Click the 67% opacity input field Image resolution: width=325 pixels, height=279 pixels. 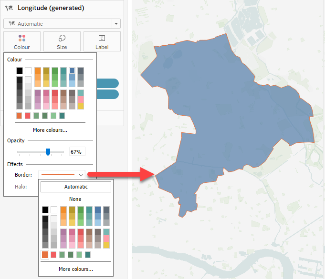(77, 152)
